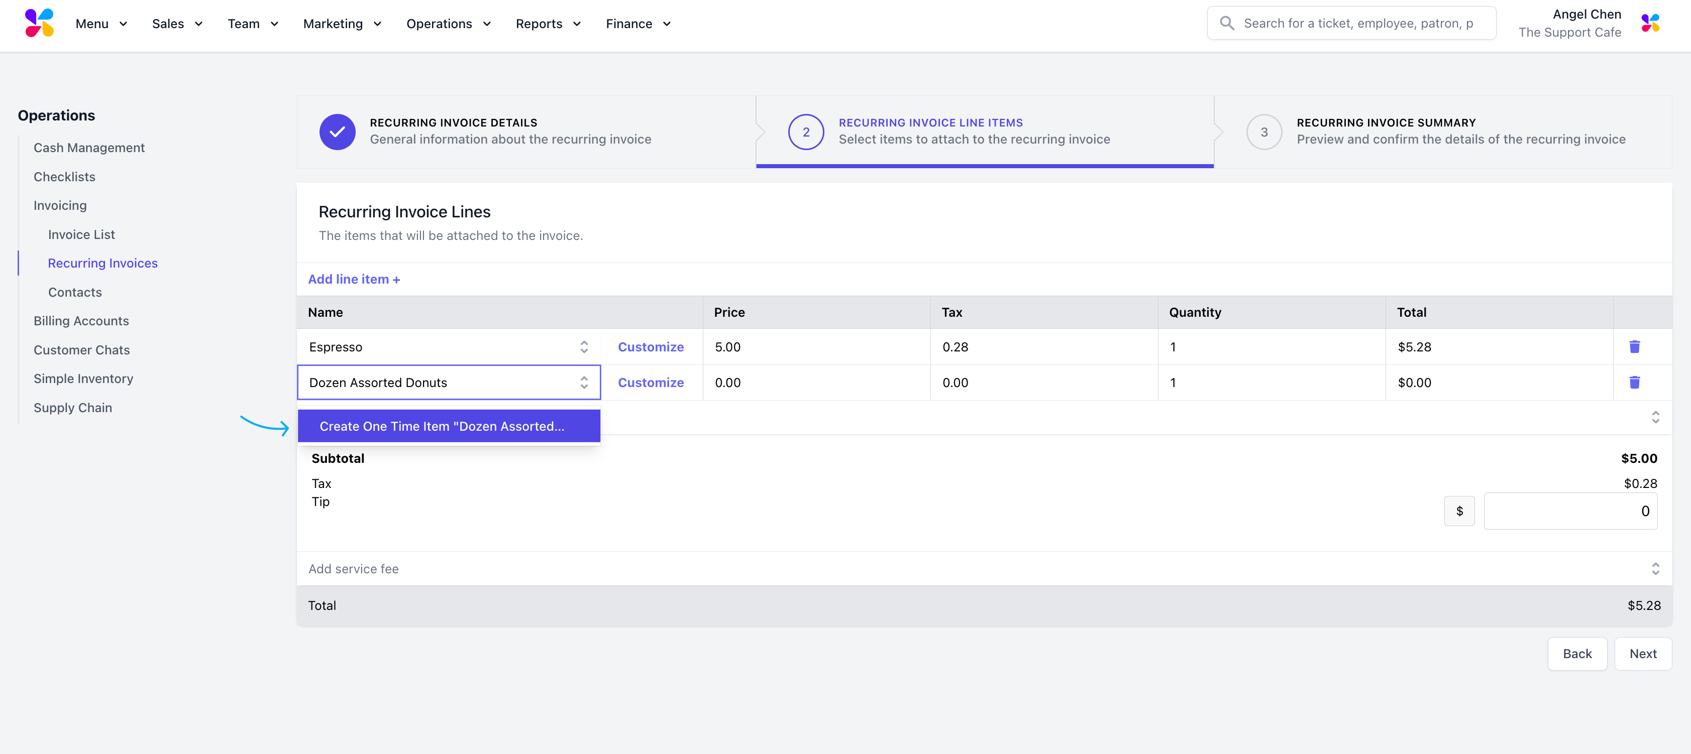Click the search magnifier icon
This screenshot has width=1691, height=754.
(x=1226, y=23)
